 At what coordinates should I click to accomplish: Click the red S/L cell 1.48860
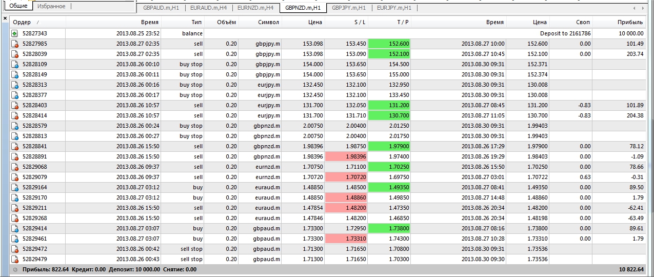pyautogui.click(x=346, y=197)
